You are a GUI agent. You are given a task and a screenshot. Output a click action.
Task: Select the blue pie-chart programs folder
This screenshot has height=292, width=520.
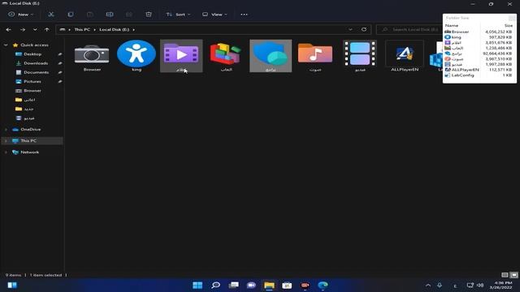click(x=271, y=56)
